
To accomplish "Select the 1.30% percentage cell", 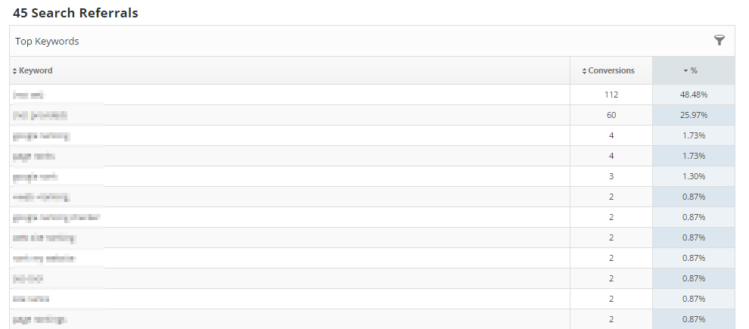I will pos(693,176).
